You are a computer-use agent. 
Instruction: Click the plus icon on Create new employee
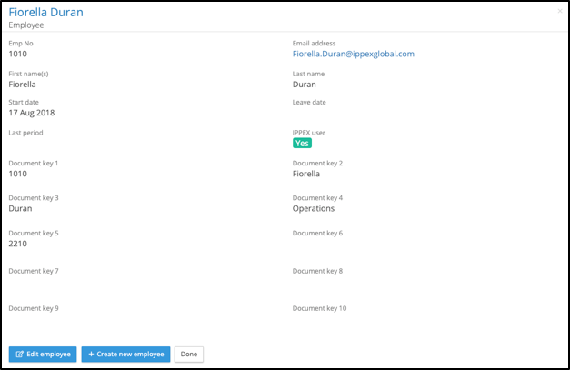coord(91,354)
